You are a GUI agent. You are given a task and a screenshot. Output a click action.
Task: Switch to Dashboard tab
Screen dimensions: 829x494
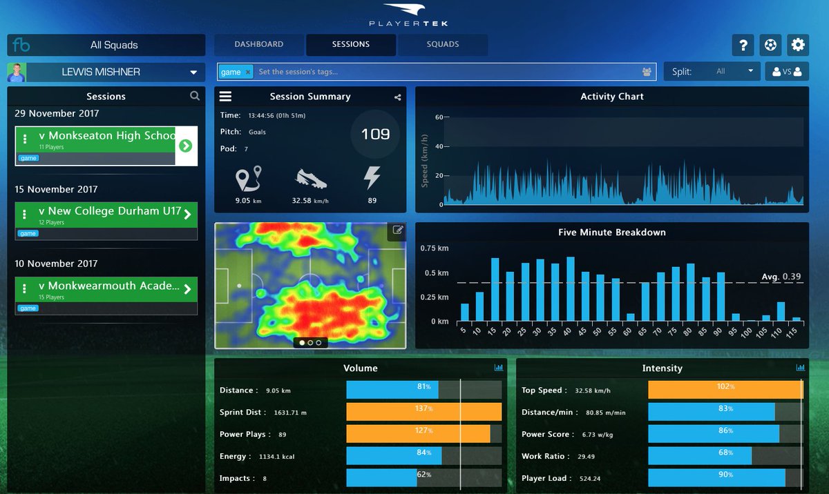[259, 44]
